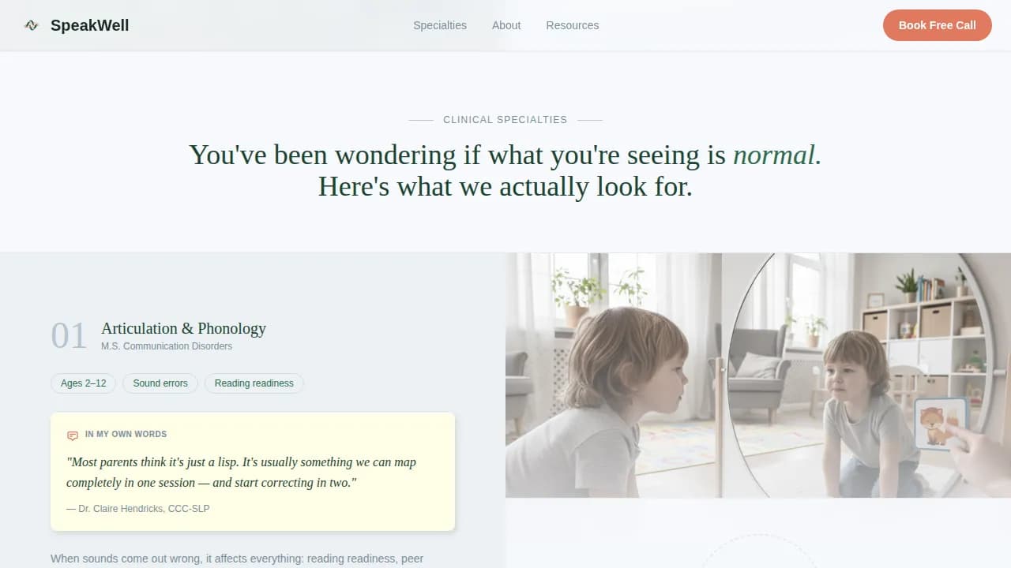Click the M.S. Communication Disorders subtitle
Screen dimensions: 1011x568
pos(167,346)
